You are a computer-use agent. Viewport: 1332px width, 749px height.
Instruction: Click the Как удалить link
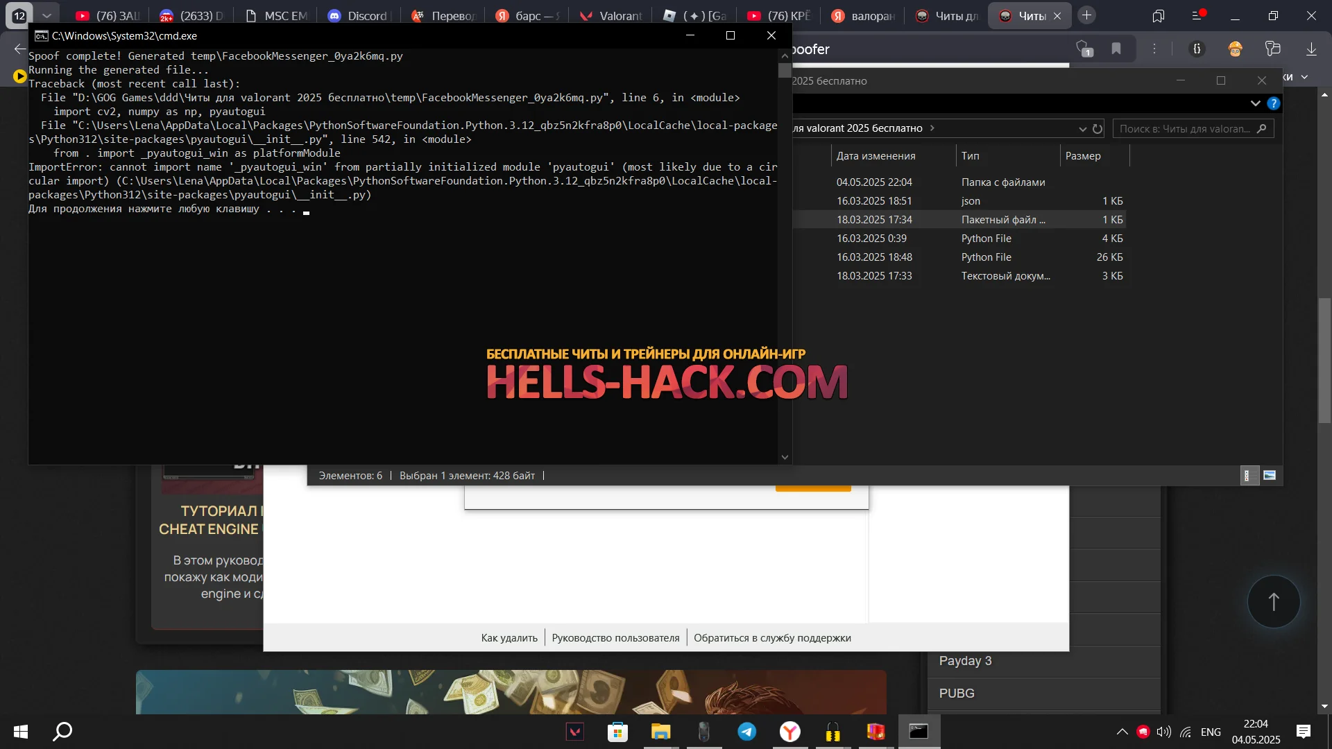coord(509,638)
